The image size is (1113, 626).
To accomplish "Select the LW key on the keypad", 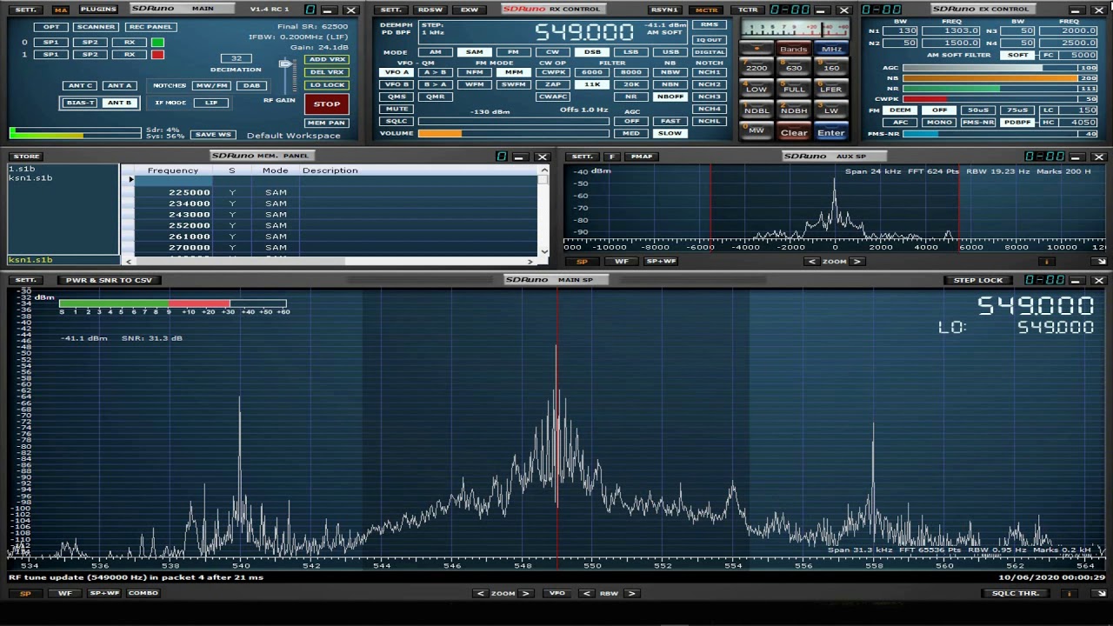I will point(831,110).
